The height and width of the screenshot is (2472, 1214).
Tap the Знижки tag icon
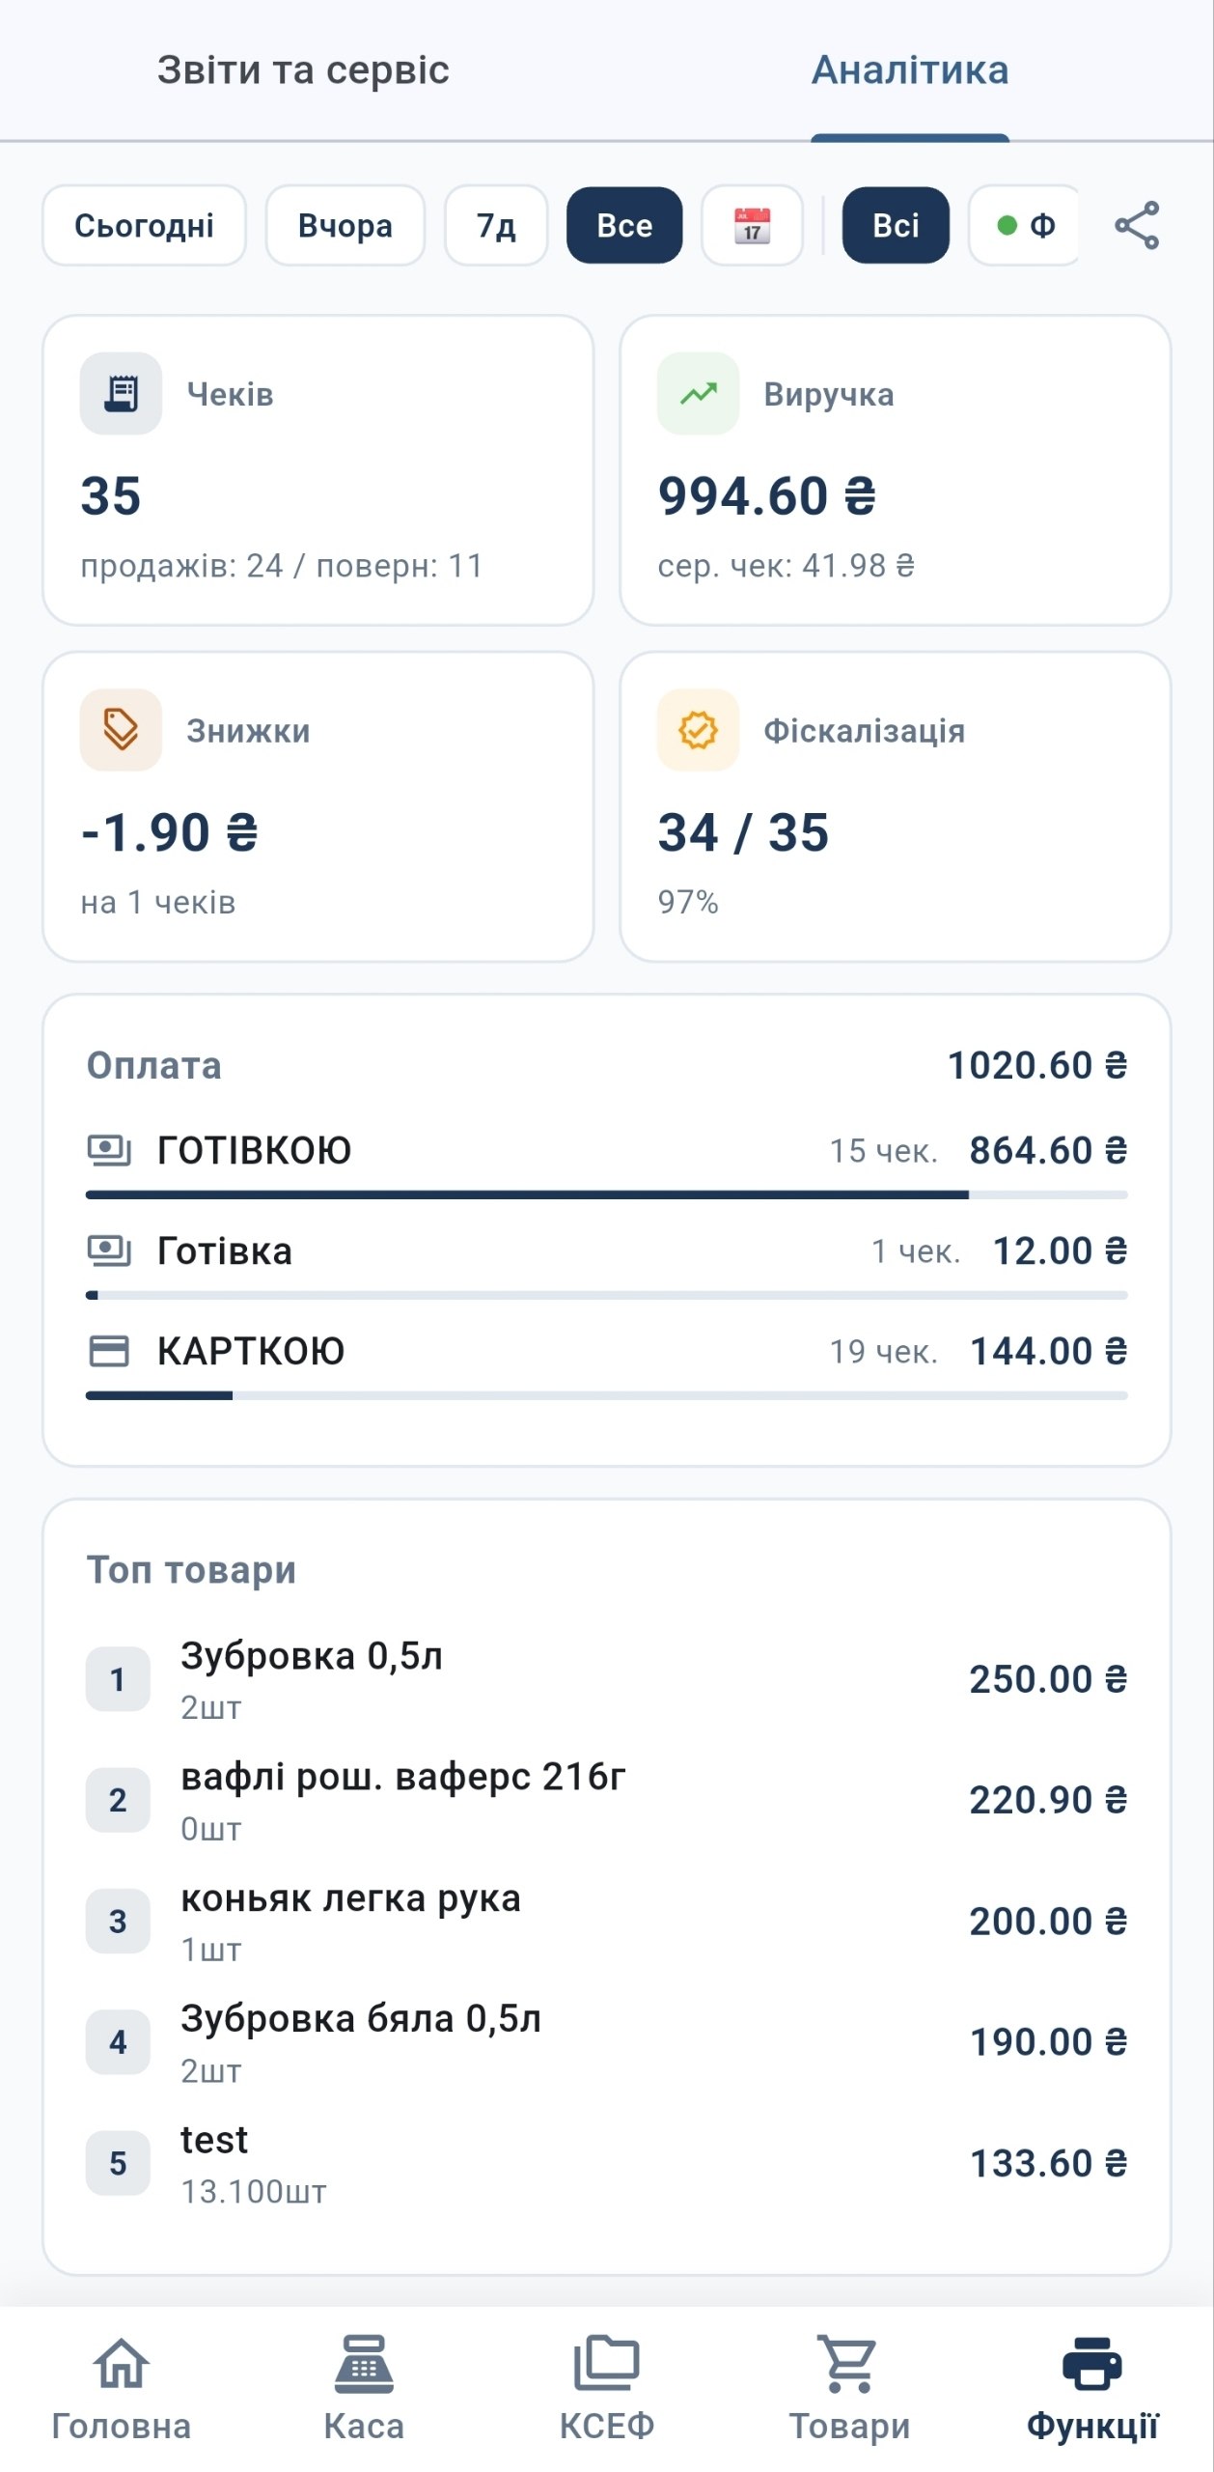[x=121, y=729]
